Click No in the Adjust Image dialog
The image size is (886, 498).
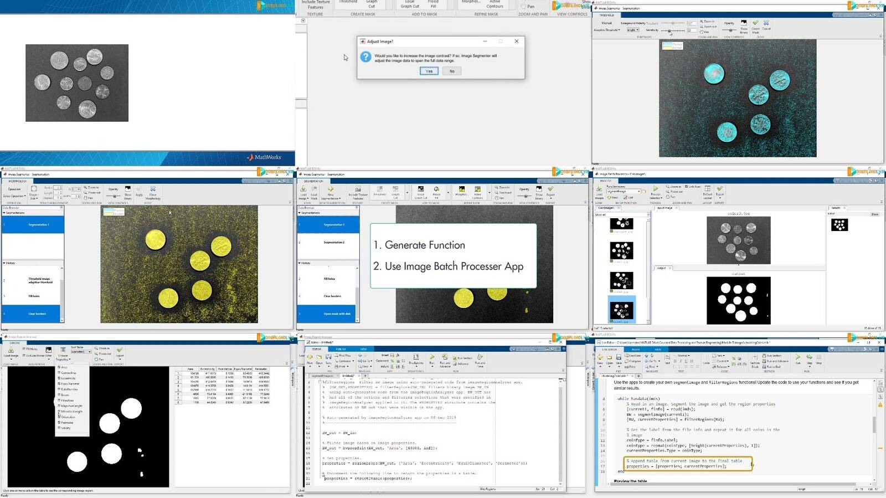coord(452,71)
